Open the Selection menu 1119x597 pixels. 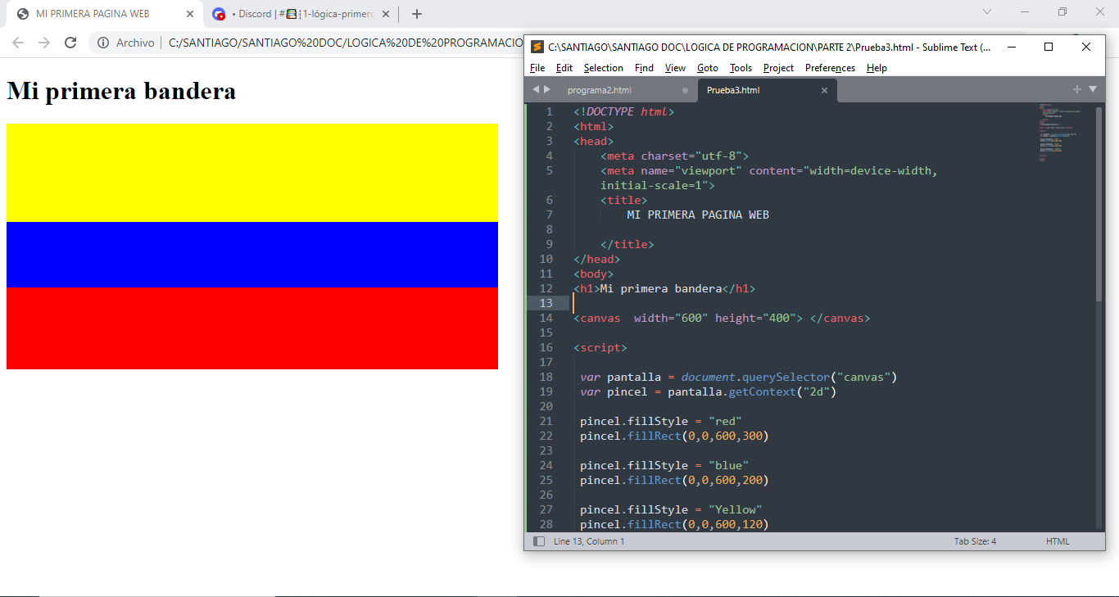coord(604,68)
